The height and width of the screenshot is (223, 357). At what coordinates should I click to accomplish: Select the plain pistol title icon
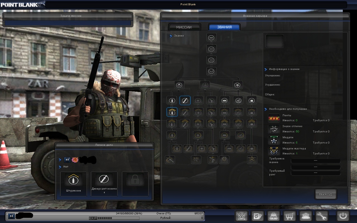pyautogui.click(x=212, y=100)
